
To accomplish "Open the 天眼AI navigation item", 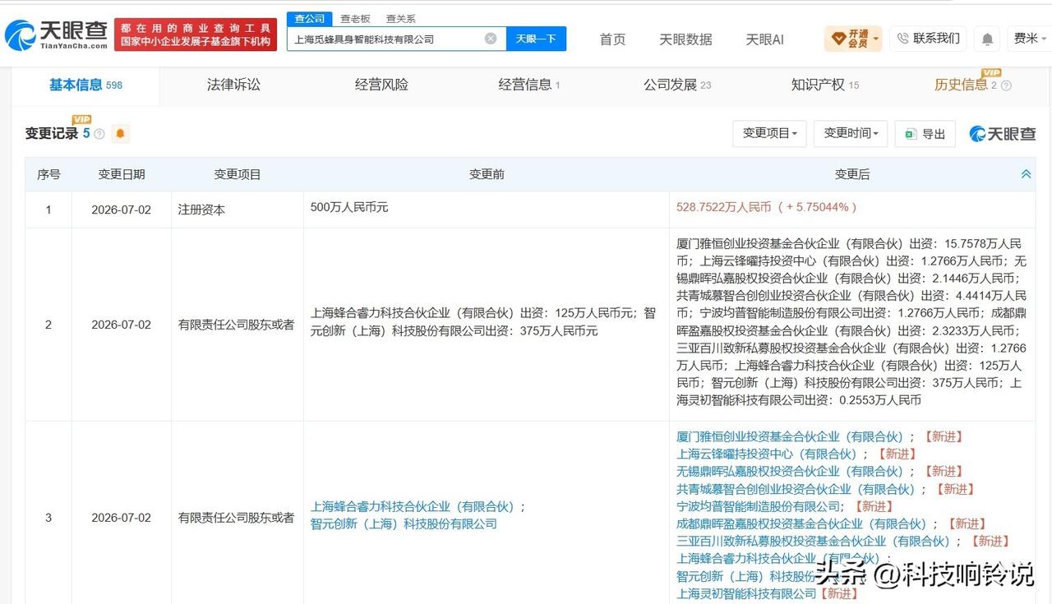I will 764,39.
